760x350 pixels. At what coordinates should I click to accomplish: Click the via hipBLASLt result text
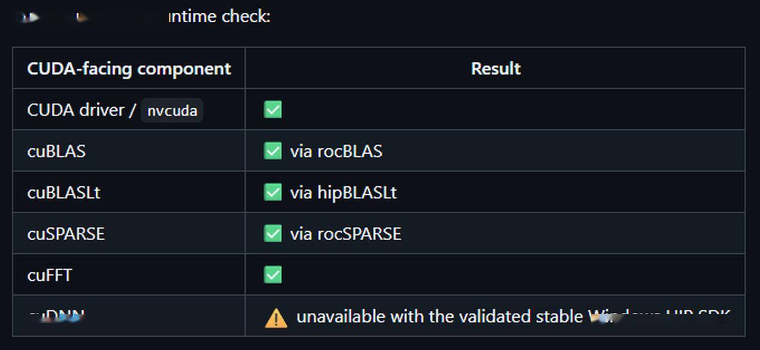pos(343,192)
